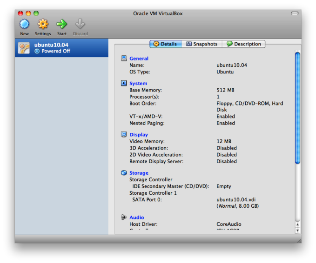This screenshot has width=316, height=263.
Task: Click the Display section monitor icon
Action: (124, 134)
